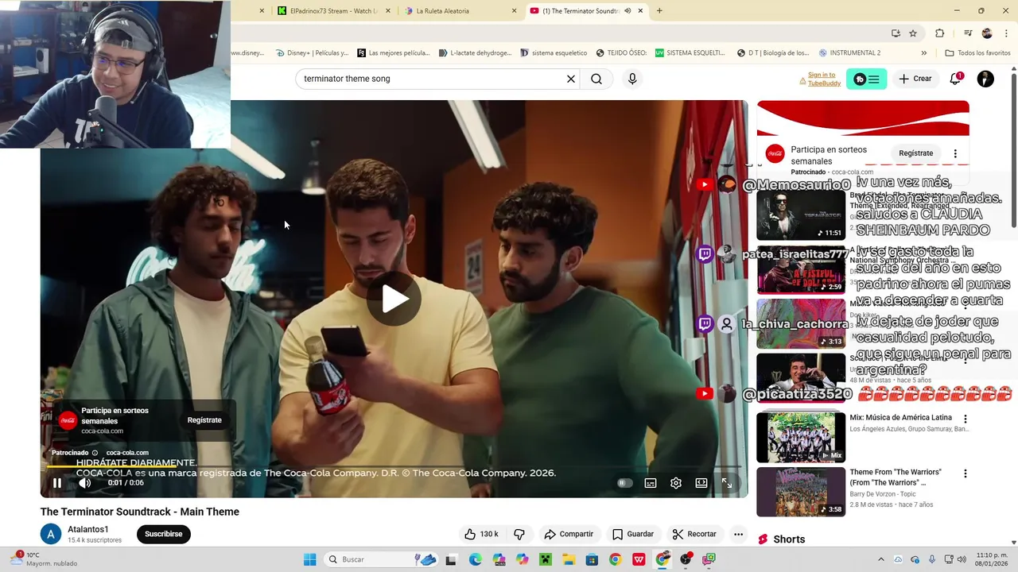The image size is (1018, 572).
Task: Open options for the sidebar Coca-Cola ad
Action: 955,153
